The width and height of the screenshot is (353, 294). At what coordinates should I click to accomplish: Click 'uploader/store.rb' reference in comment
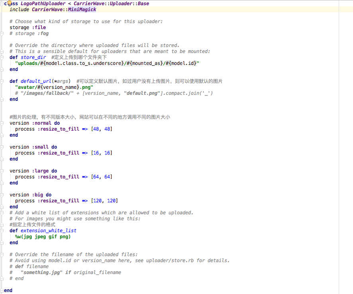(x=170, y=261)
